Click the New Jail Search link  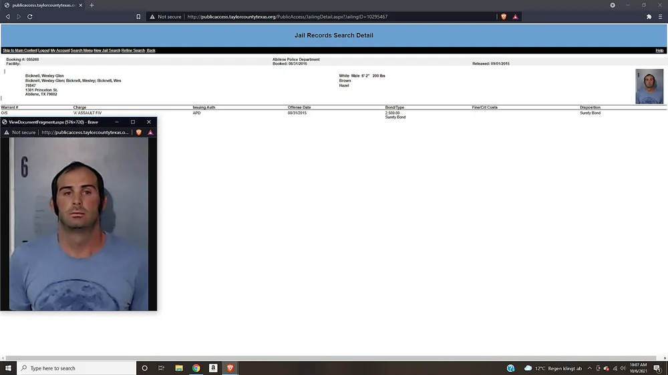click(107, 51)
